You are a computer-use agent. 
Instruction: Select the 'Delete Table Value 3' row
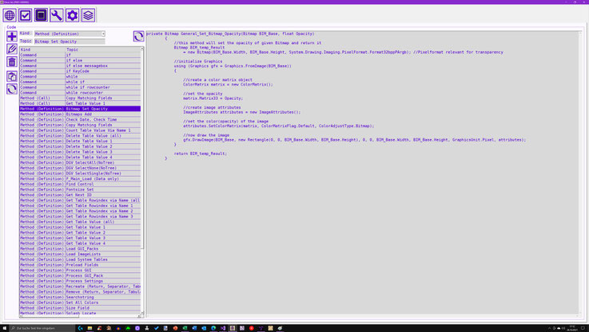[x=80, y=152]
